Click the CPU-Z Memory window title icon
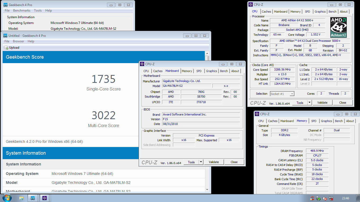The height and width of the screenshot is (202, 360). [257, 114]
